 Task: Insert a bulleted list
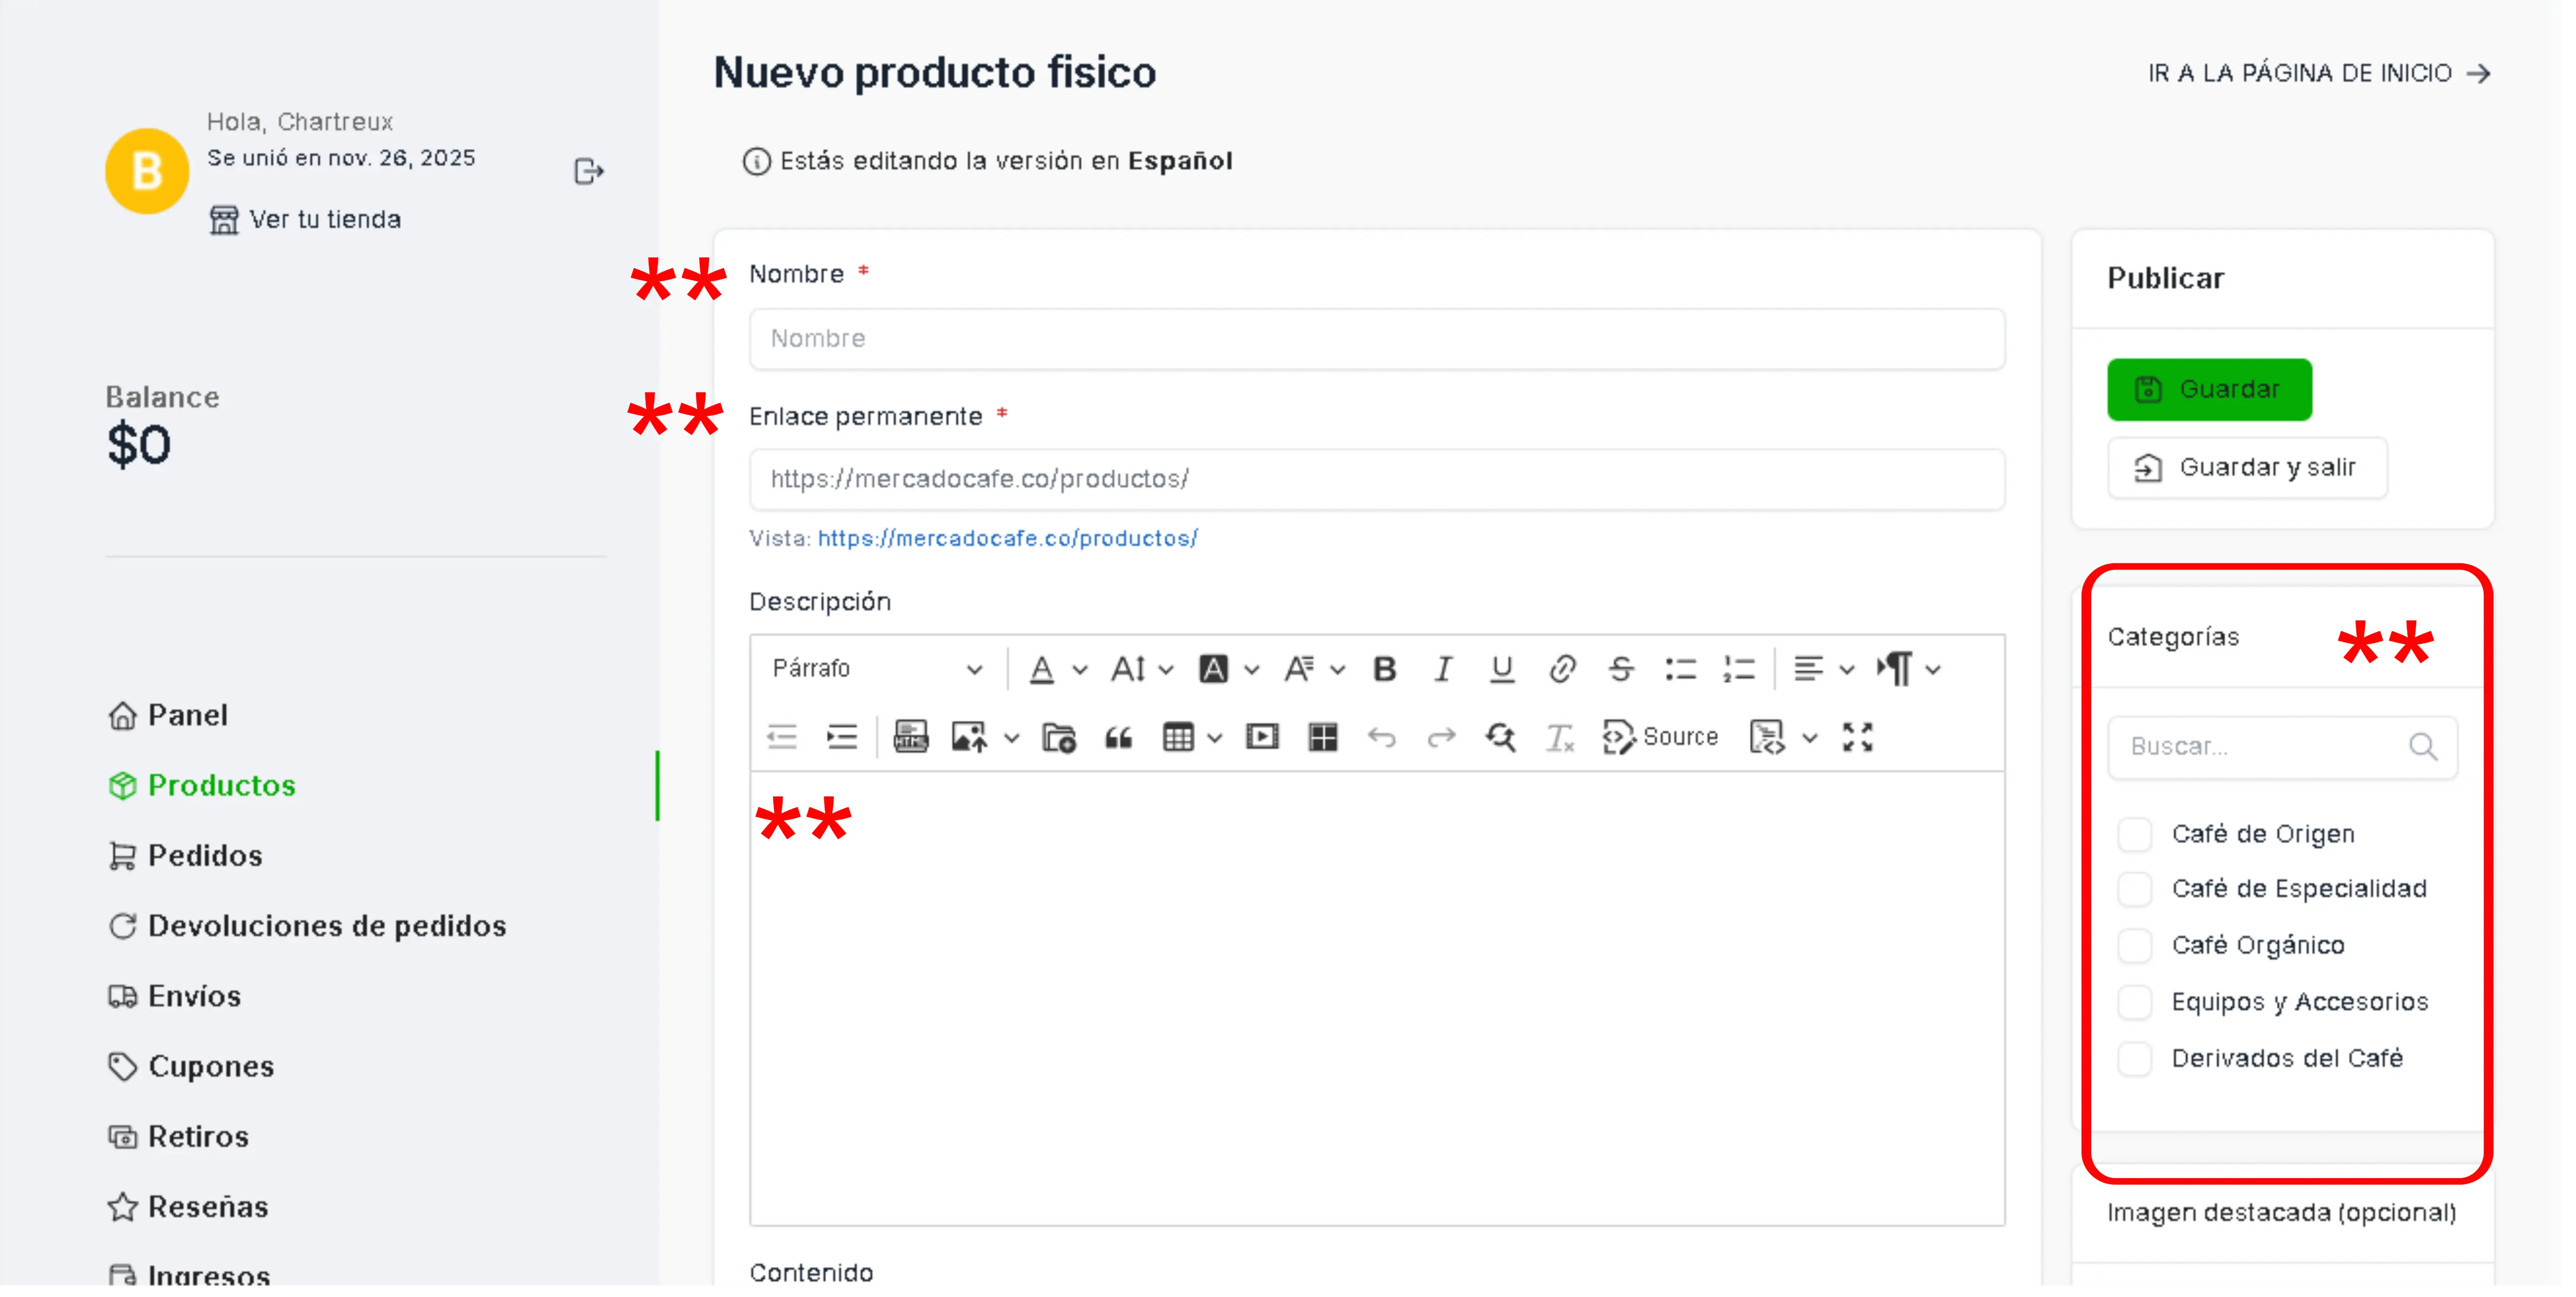point(1680,670)
